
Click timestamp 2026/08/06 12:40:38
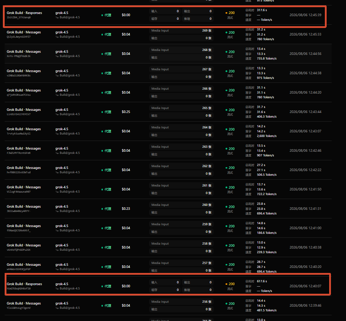point(305,247)
